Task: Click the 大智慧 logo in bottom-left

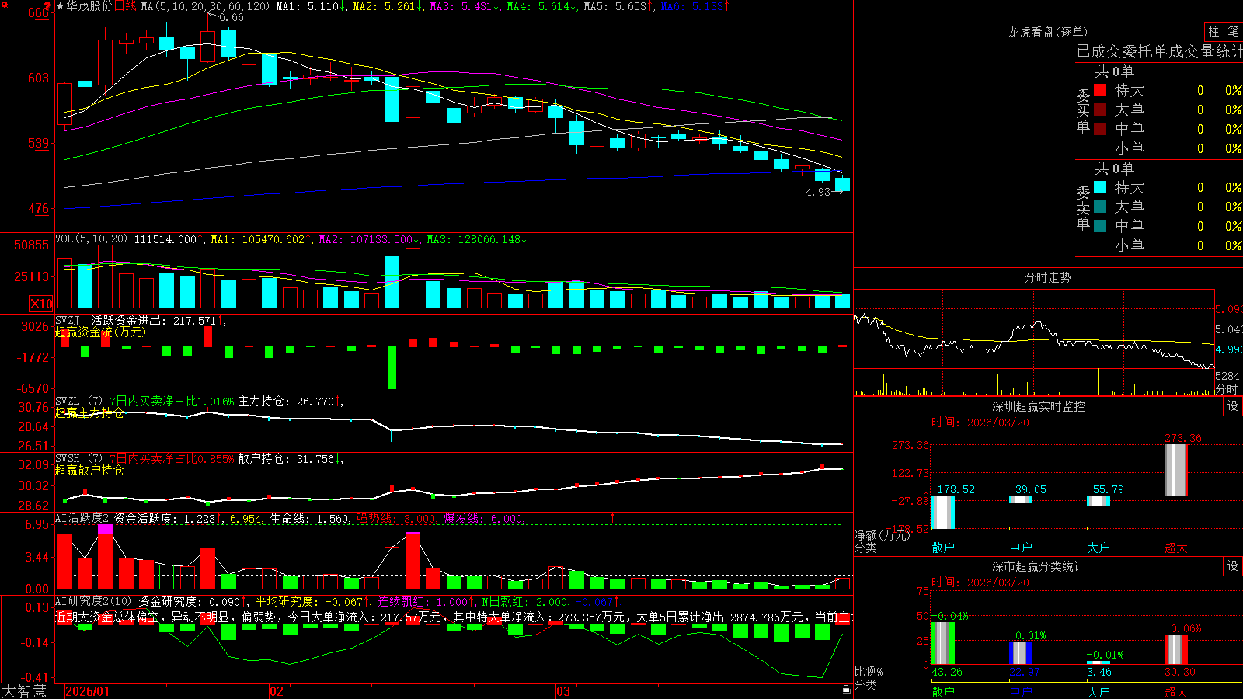Action: [24, 691]
